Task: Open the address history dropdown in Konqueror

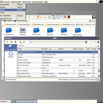Action: tap(90, 21)
